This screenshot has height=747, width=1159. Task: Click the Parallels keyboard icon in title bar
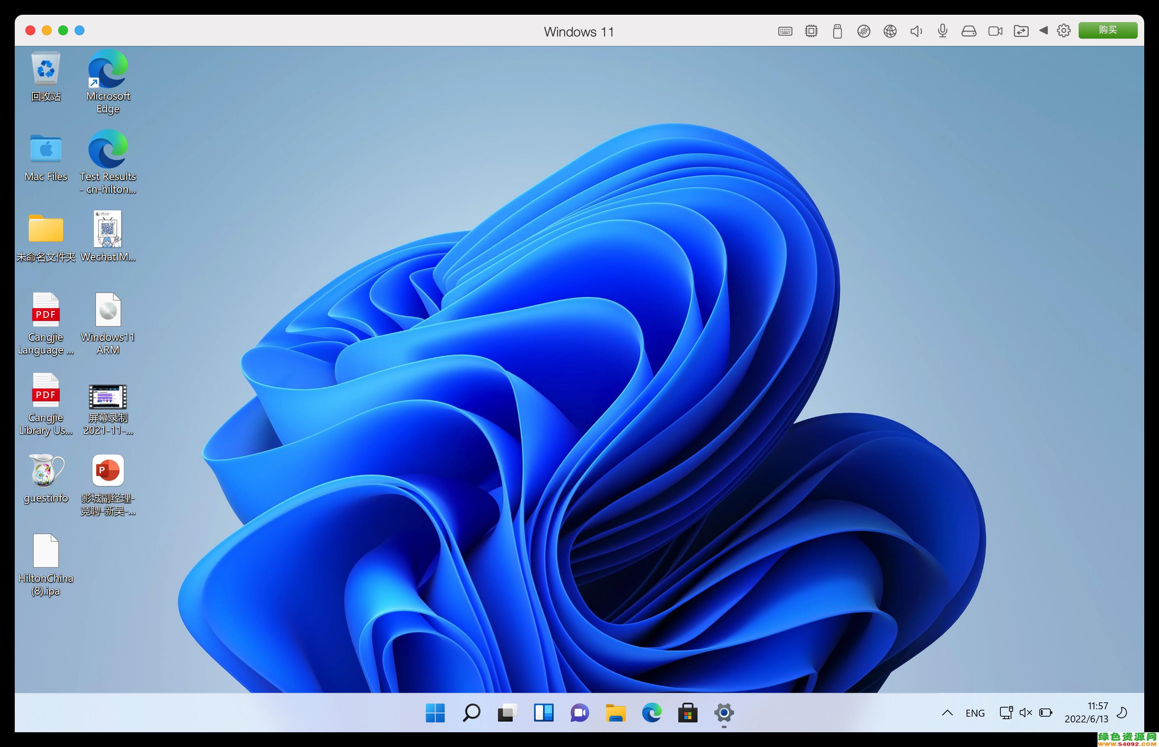tap(785, 32)
